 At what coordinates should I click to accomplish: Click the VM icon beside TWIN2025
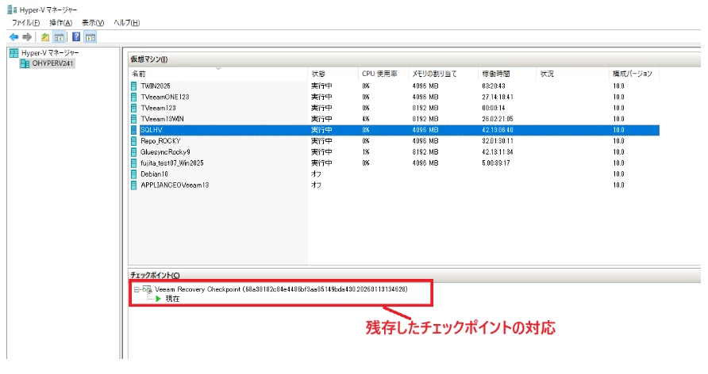tap(134, 86)
